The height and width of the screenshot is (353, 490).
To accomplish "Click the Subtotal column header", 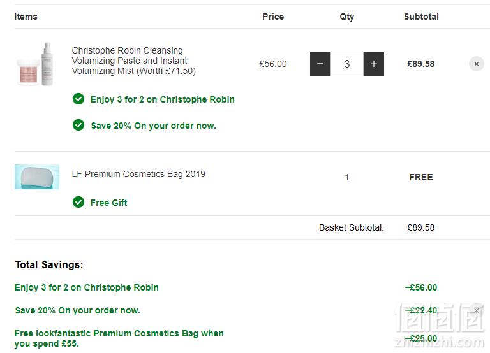I will coord(421,17).
